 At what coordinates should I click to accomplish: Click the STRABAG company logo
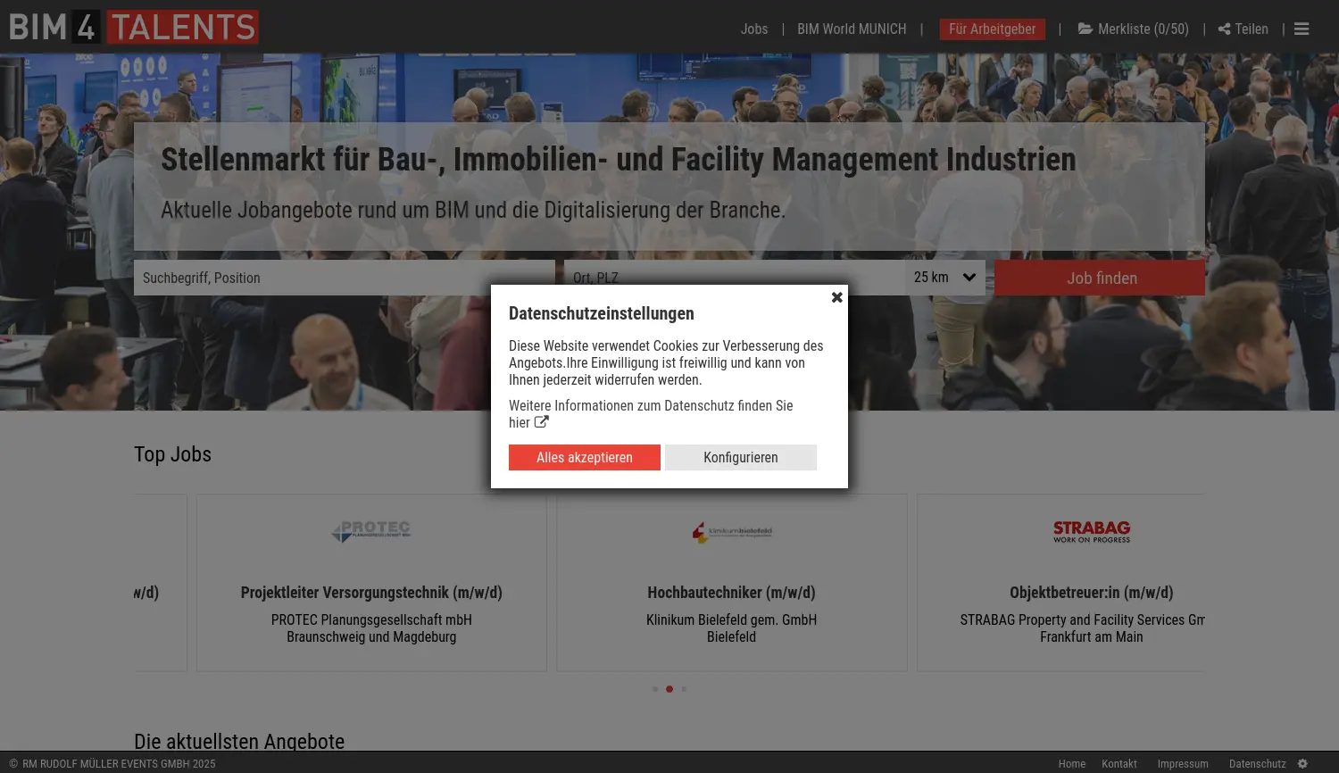click(1091, 531)
